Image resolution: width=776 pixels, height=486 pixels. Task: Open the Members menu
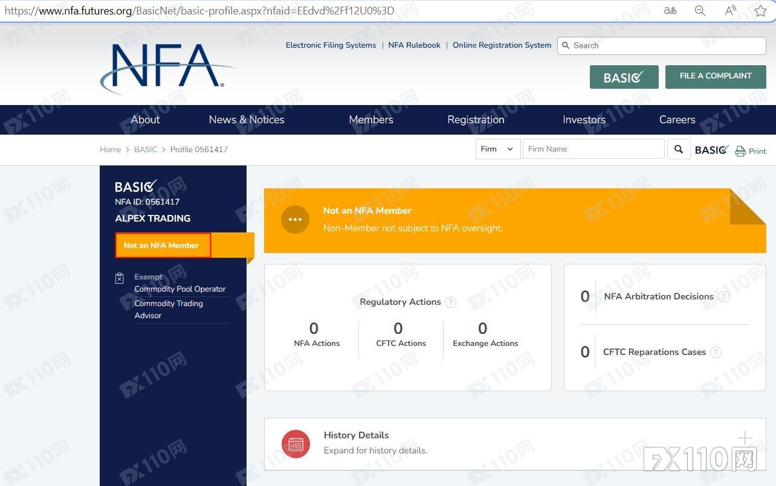tap(371, 120)
